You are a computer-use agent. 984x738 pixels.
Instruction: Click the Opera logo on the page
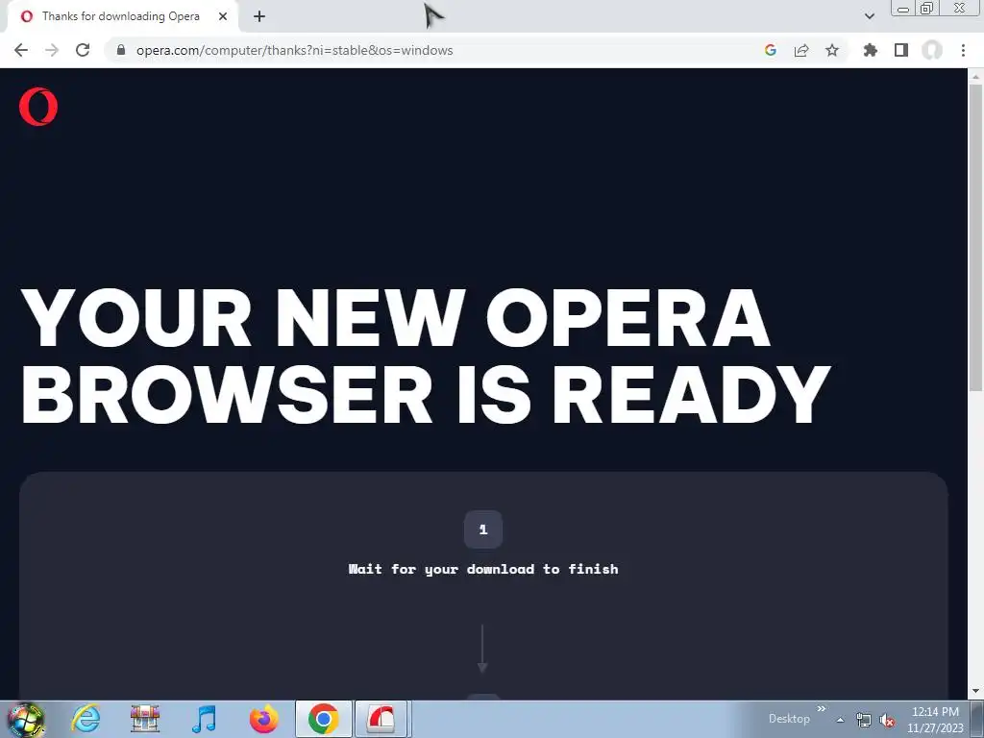click(x=38, y=107)
